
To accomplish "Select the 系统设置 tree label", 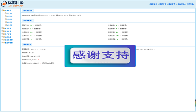I will [8, 10].
